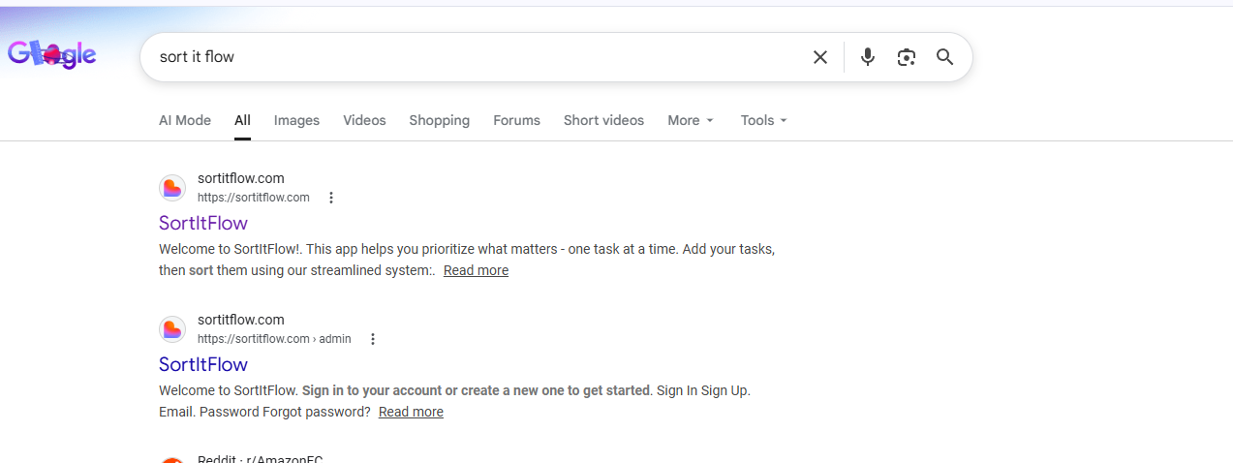Viewport: 1233px width, 463px height.
Task: Switch to AI Mode tab
Action: 184,120
